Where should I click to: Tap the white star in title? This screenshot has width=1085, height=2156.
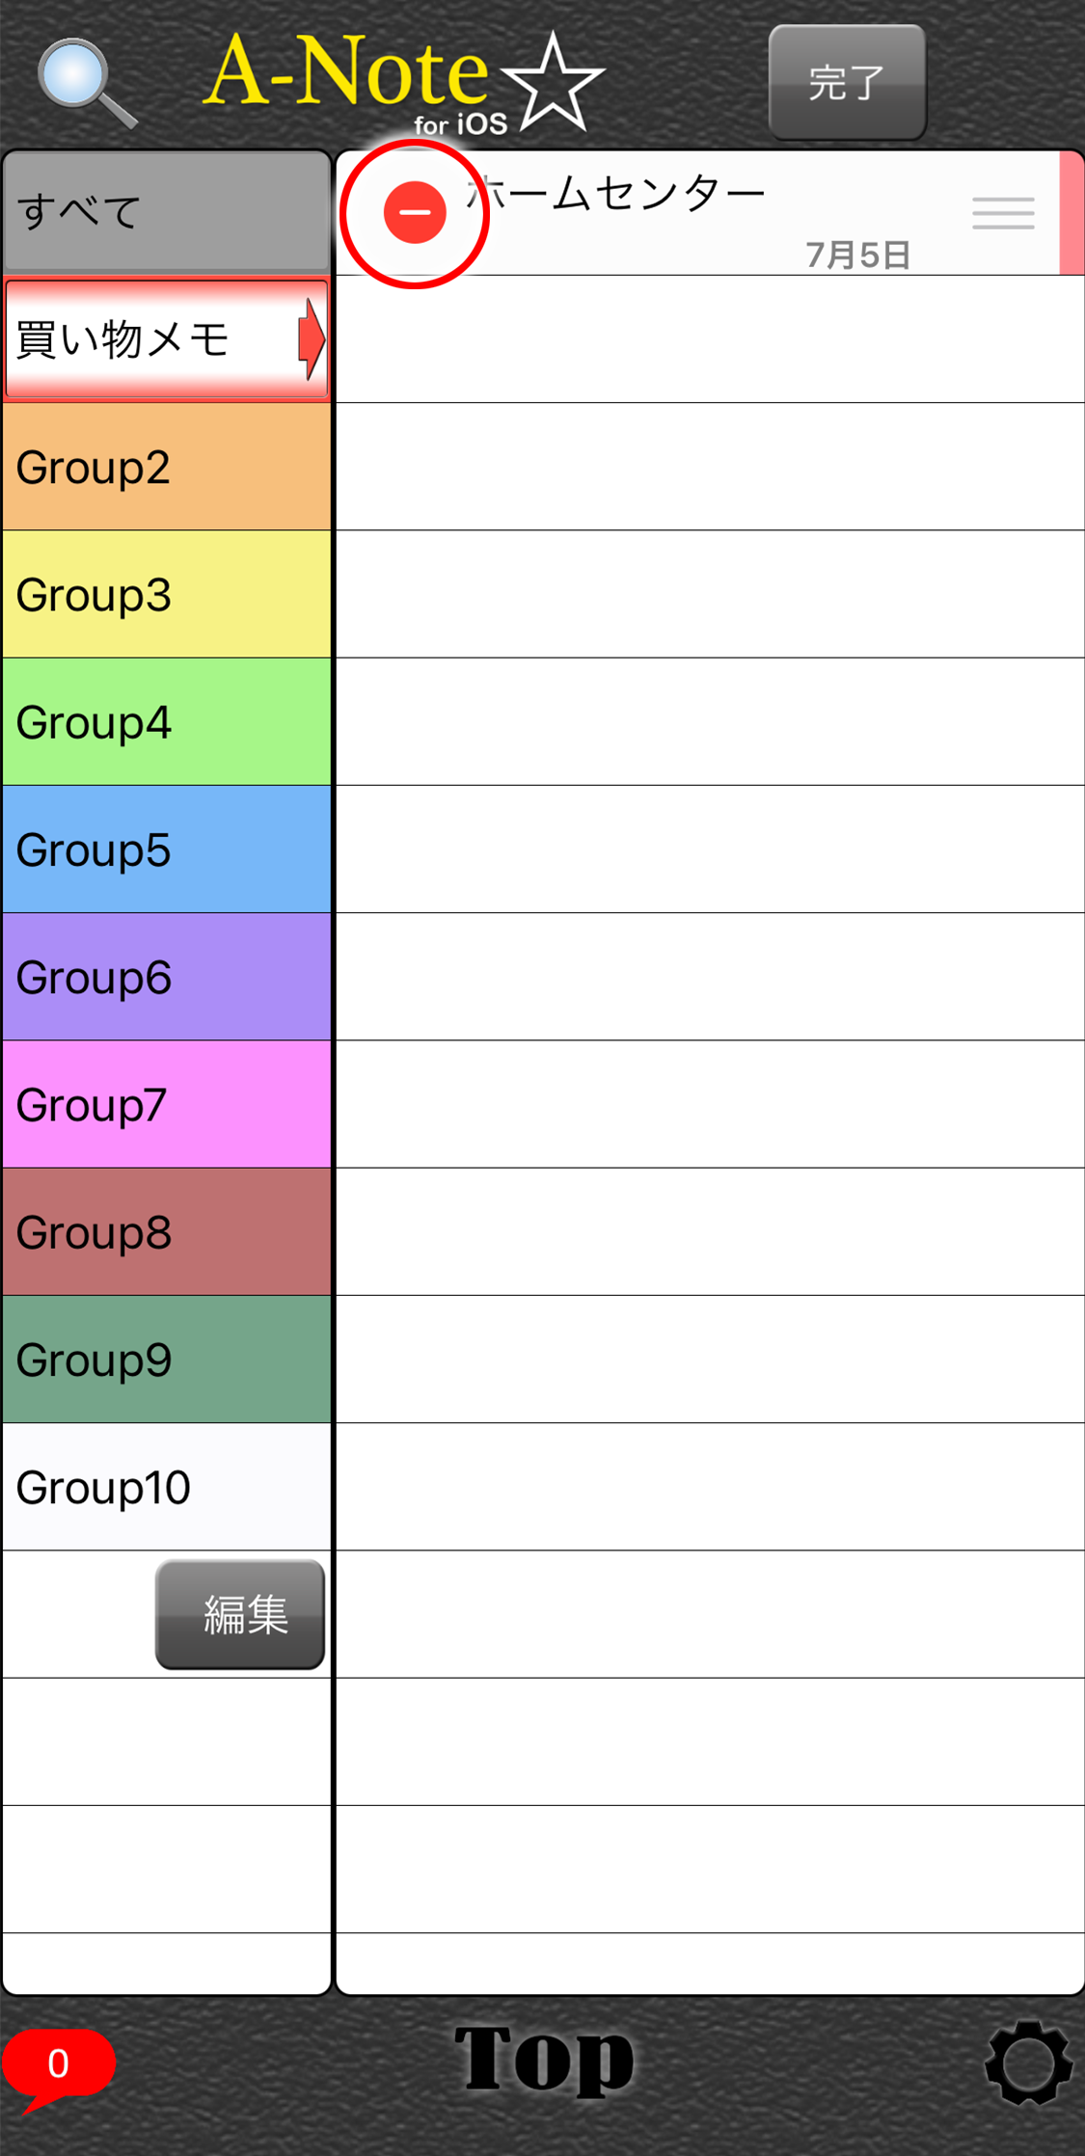pos(553,83)
